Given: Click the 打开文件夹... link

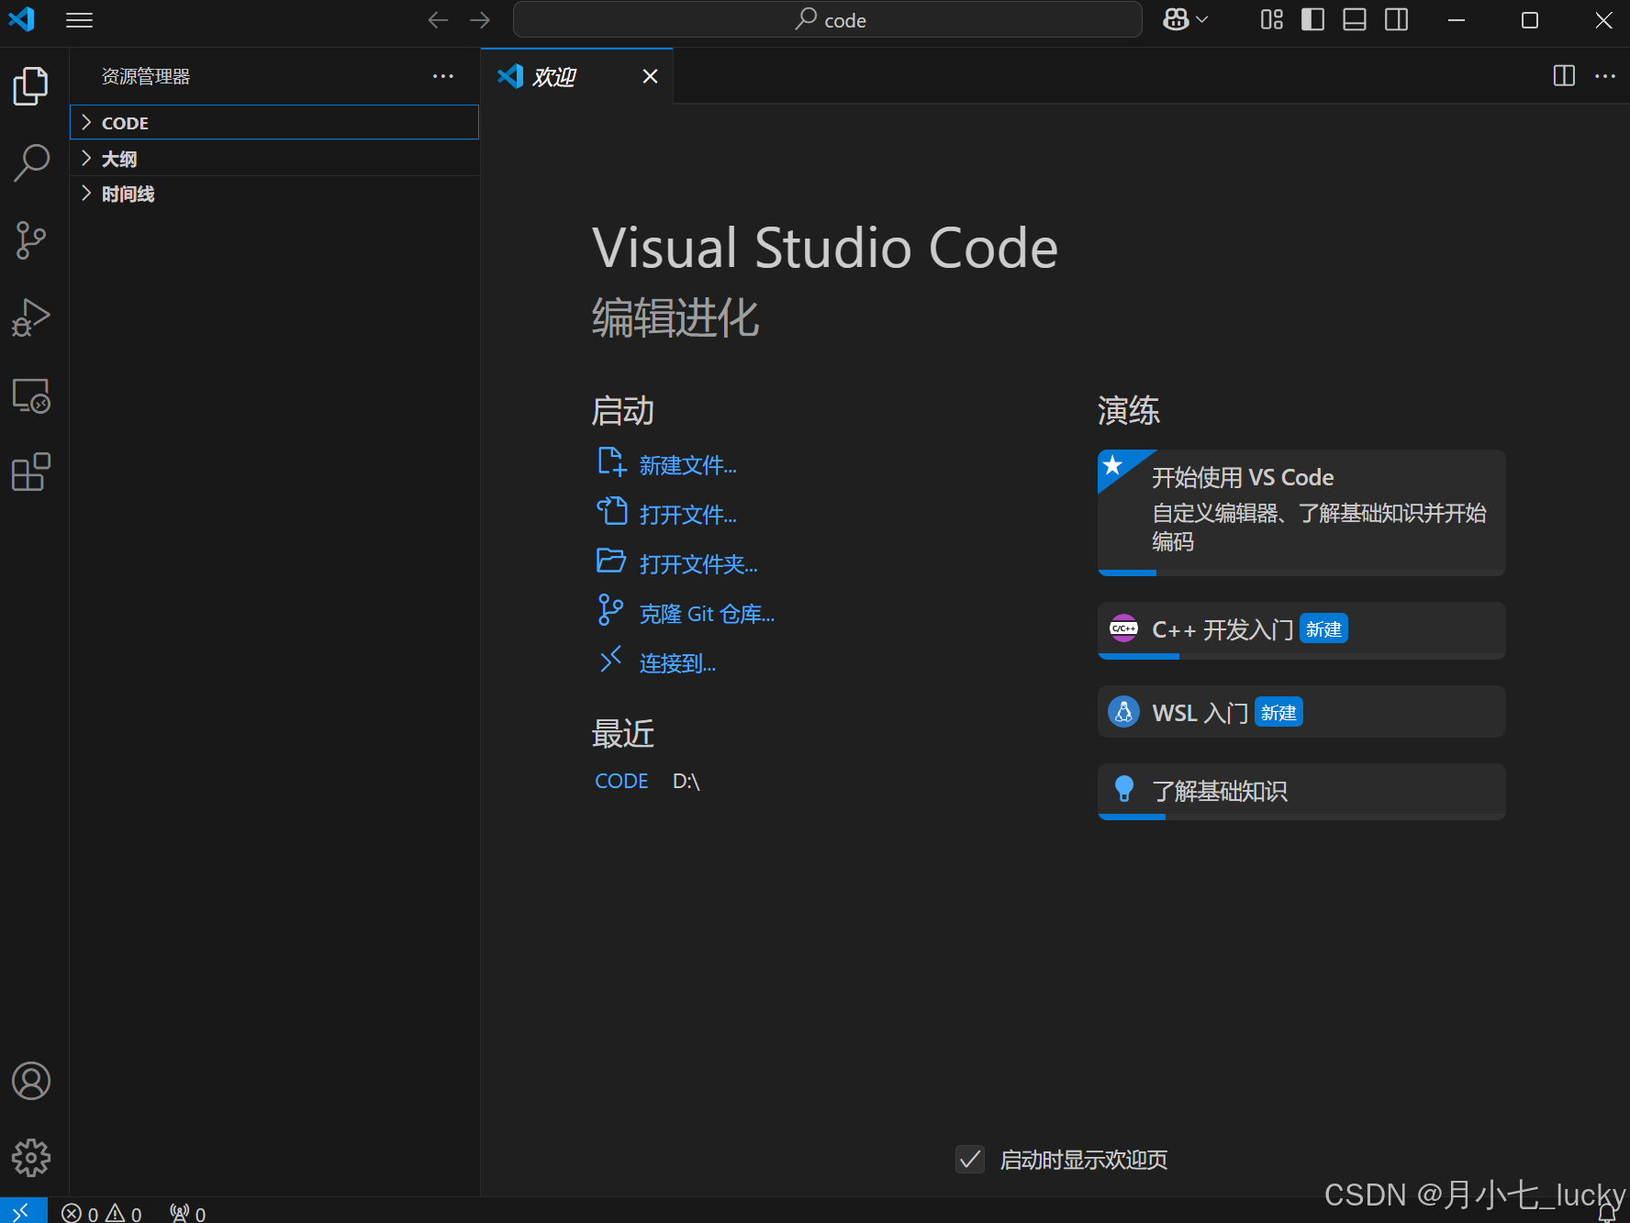Looking at the screenshot, I should point(698,564).
